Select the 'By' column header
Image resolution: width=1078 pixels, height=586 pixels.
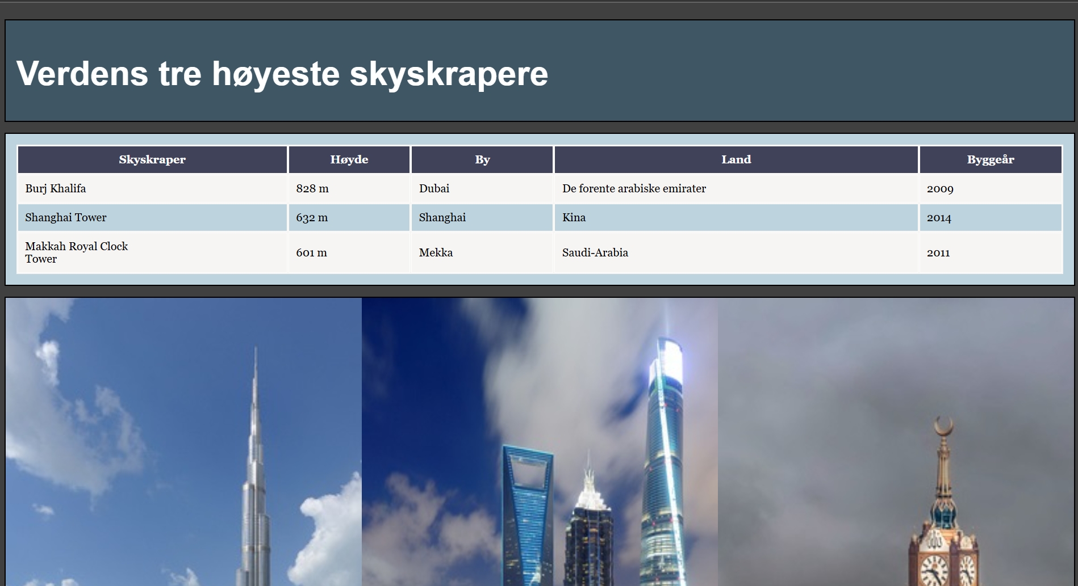[x=482, y=160]
